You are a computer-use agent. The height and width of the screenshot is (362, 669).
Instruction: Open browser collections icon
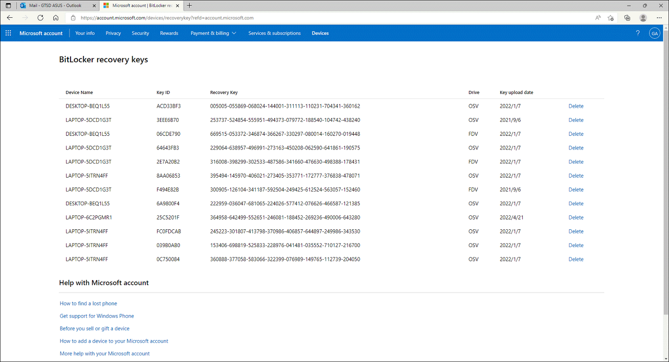pos(627,18)
